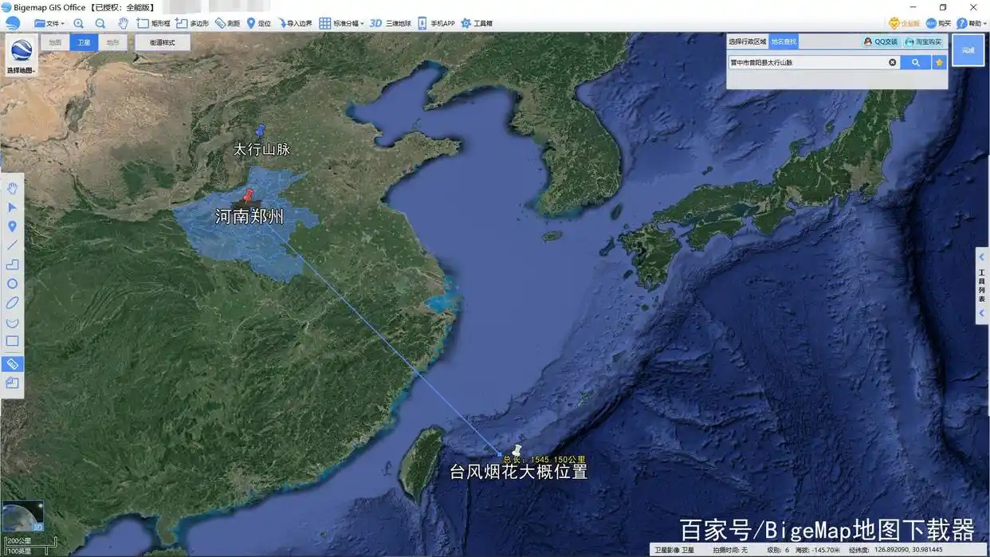Select the placemark pin tool in left sidebar
The image size is (990, 557).
pos(11,226)
